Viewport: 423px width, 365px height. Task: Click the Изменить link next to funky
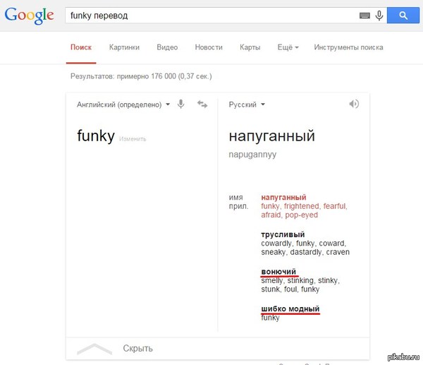(x=133, y=138)
